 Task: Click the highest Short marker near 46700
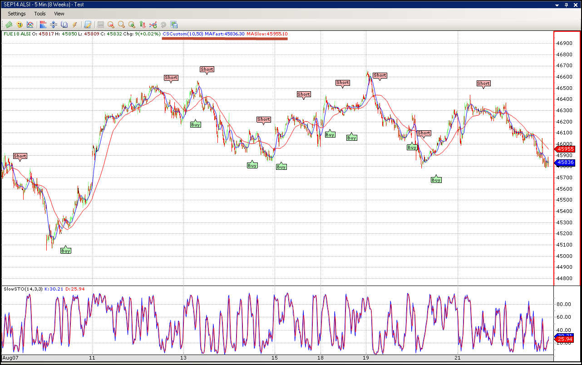tap(207, 70)
